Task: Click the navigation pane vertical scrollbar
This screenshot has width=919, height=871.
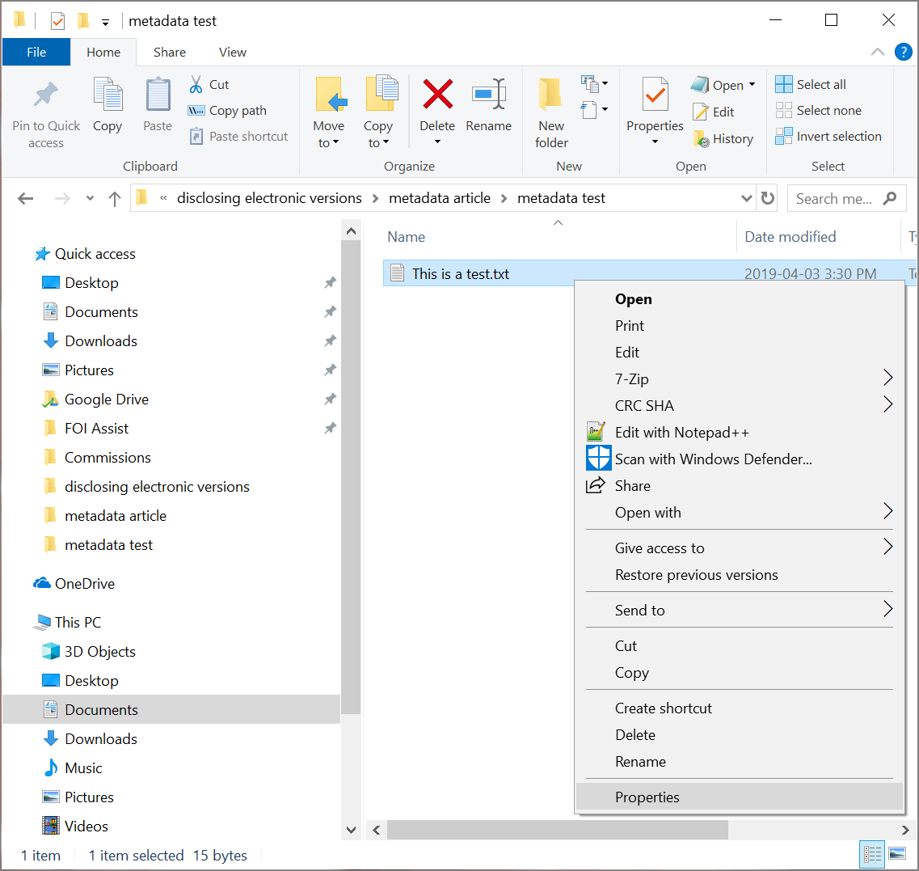Action: tap(351, 485)
